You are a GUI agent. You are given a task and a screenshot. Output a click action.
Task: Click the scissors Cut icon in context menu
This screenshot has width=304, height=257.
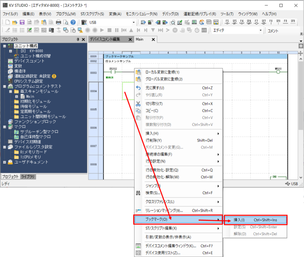click(138, 104)
